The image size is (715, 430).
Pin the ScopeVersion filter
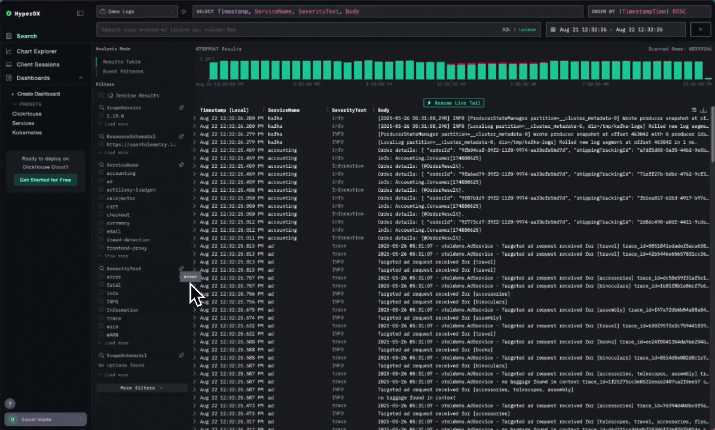[x=181, y=107]
